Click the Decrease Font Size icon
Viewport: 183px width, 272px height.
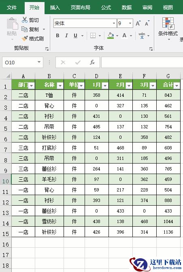pyautogui.click(x=147, y=23)
